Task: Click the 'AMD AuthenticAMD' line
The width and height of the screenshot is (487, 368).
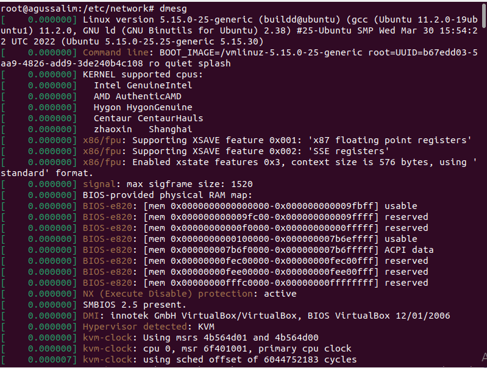Action: click(138, 96)
